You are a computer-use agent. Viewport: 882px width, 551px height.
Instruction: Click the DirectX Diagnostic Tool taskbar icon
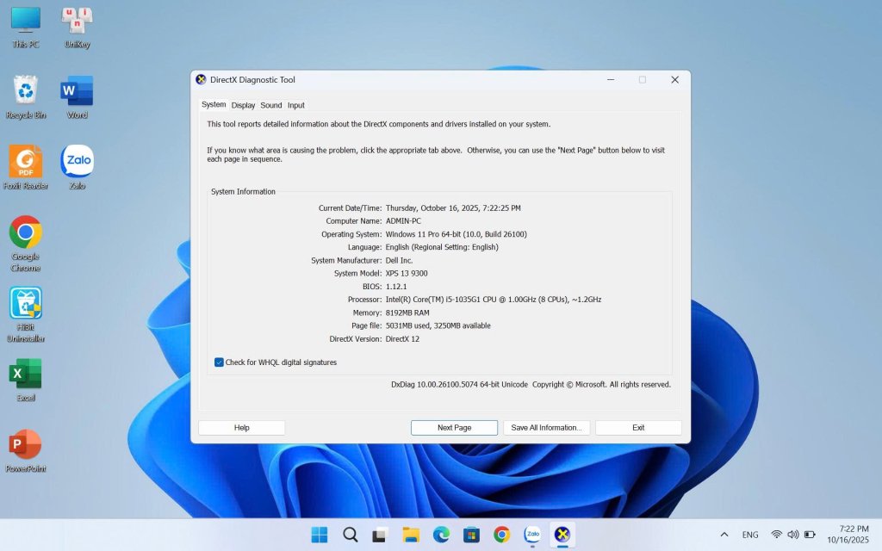click(x=562, y=535)
